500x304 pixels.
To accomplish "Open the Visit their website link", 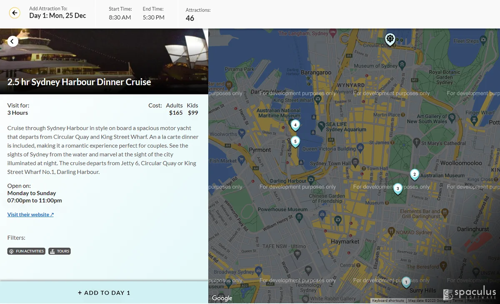I will pos(30,215).
